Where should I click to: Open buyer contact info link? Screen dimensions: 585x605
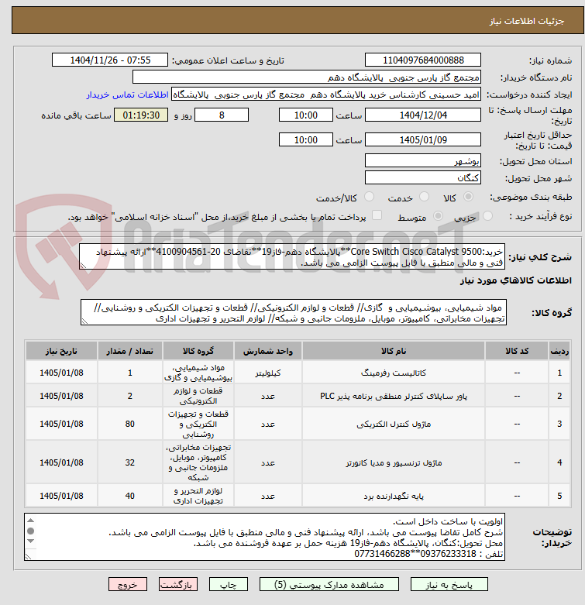point(127,95)
